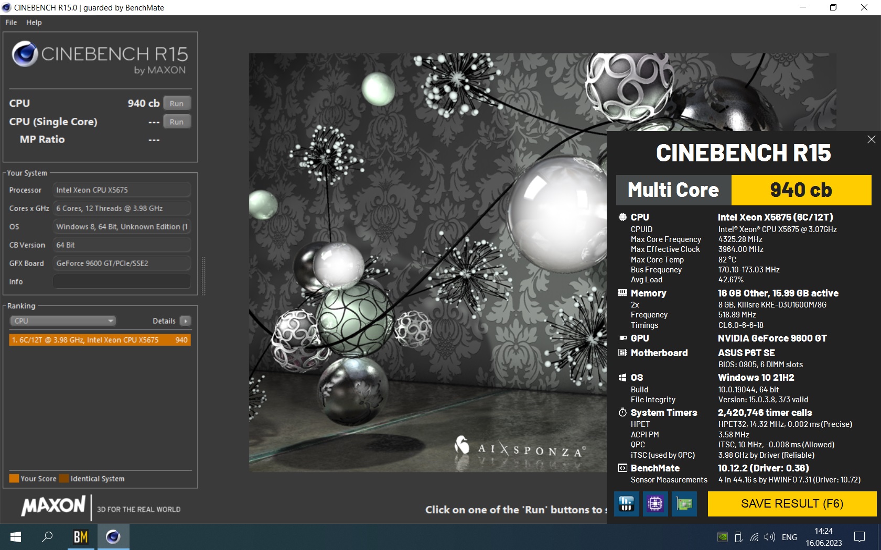Click the rendered benchmark scene image
This screenshot has width=881, height=550.
tap(427, 262)
